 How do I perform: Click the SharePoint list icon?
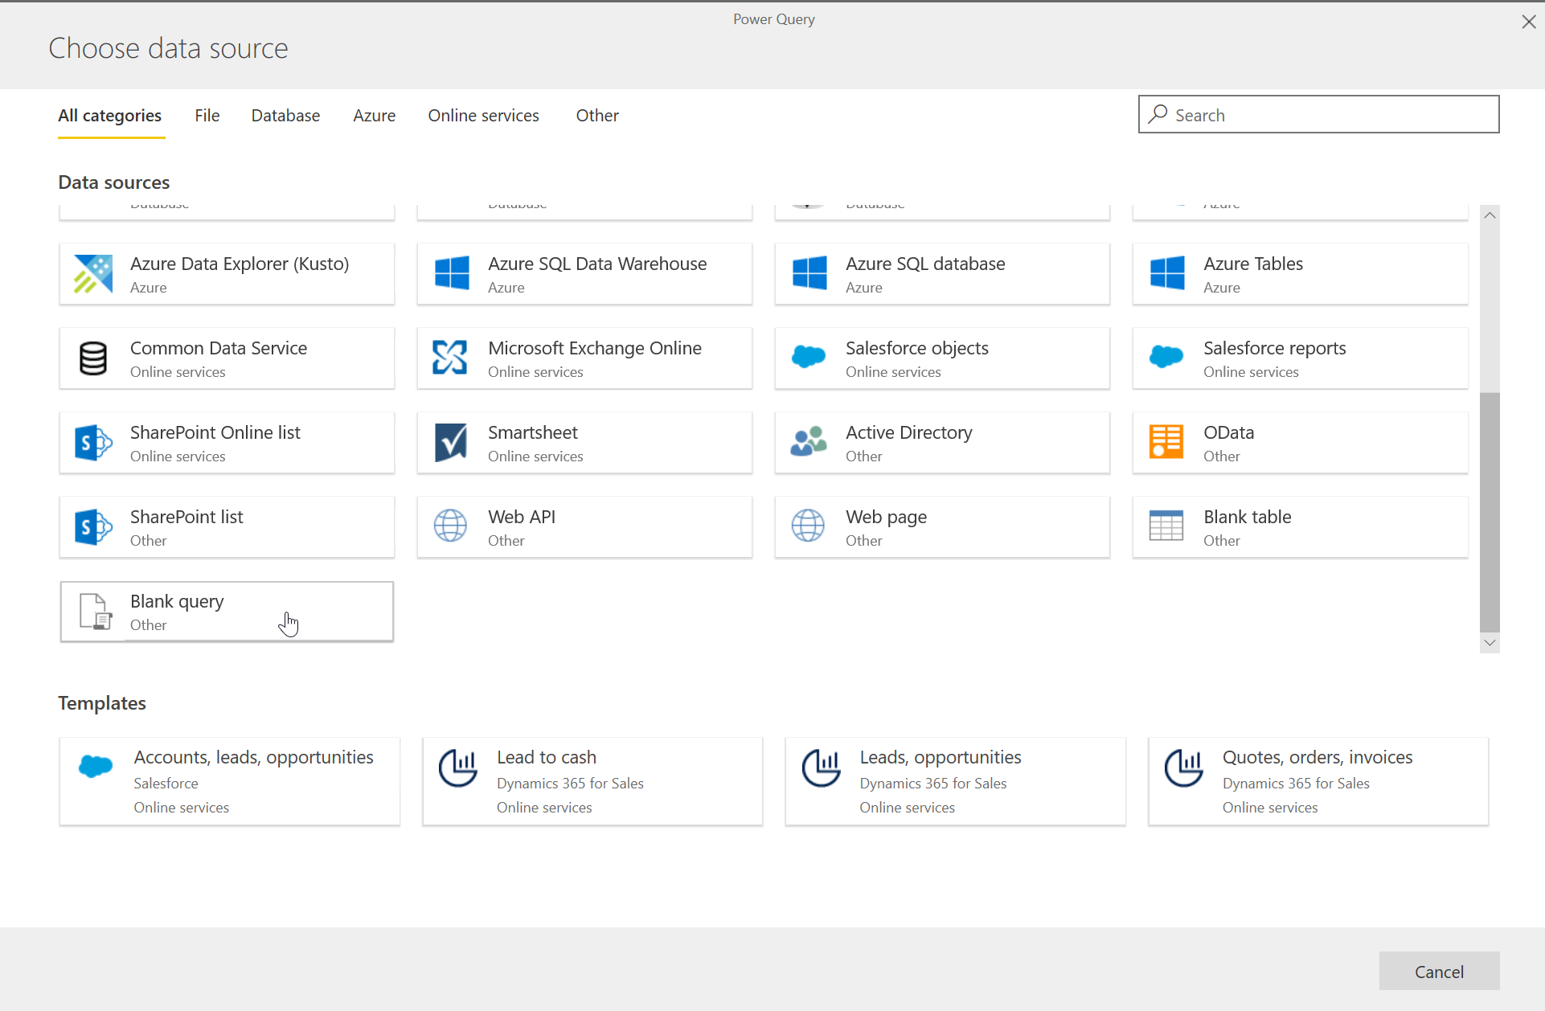93,527
